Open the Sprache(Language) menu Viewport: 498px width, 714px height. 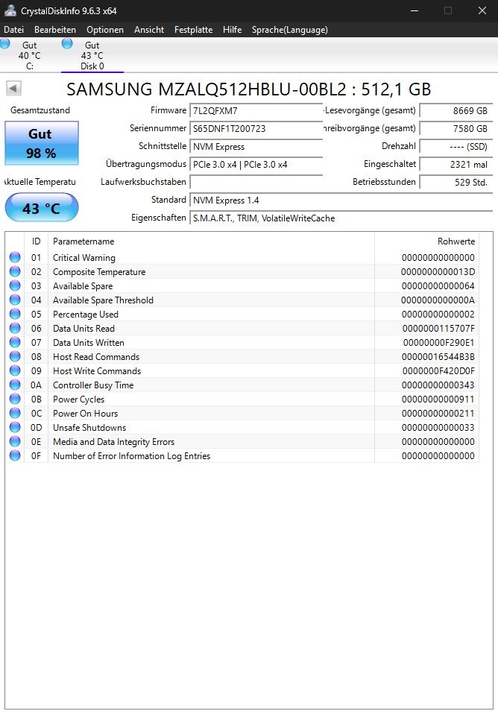[x=290, y=30]
